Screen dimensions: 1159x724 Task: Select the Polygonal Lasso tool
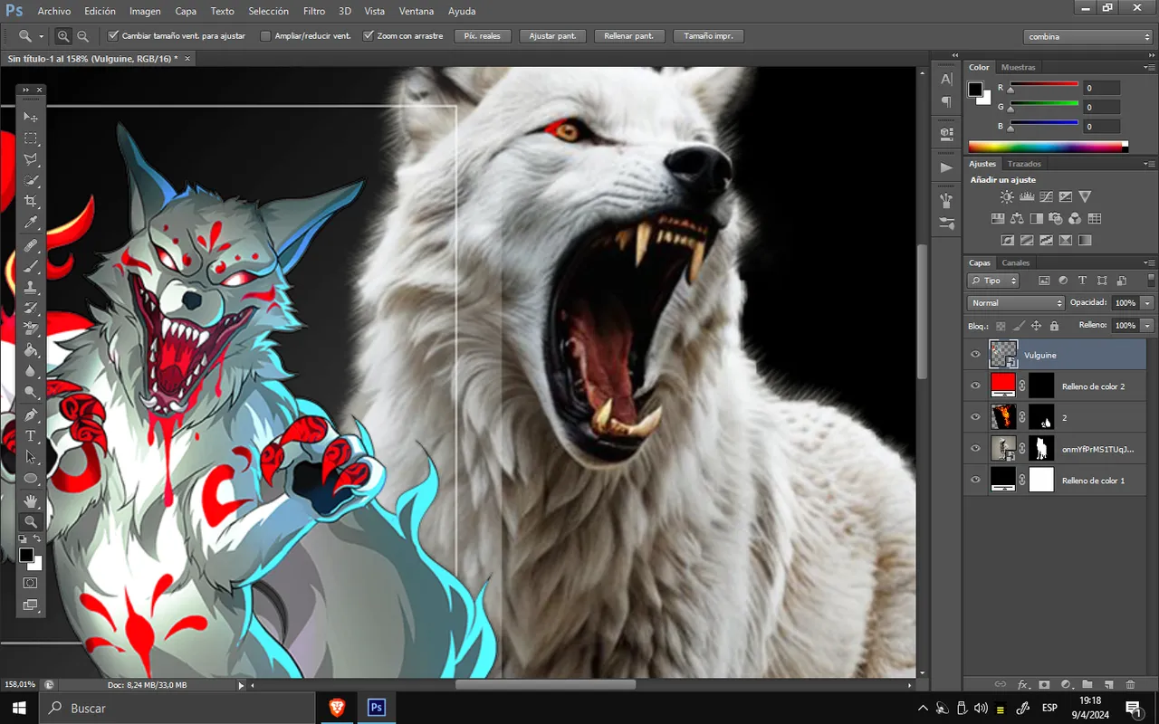(31, 159)
